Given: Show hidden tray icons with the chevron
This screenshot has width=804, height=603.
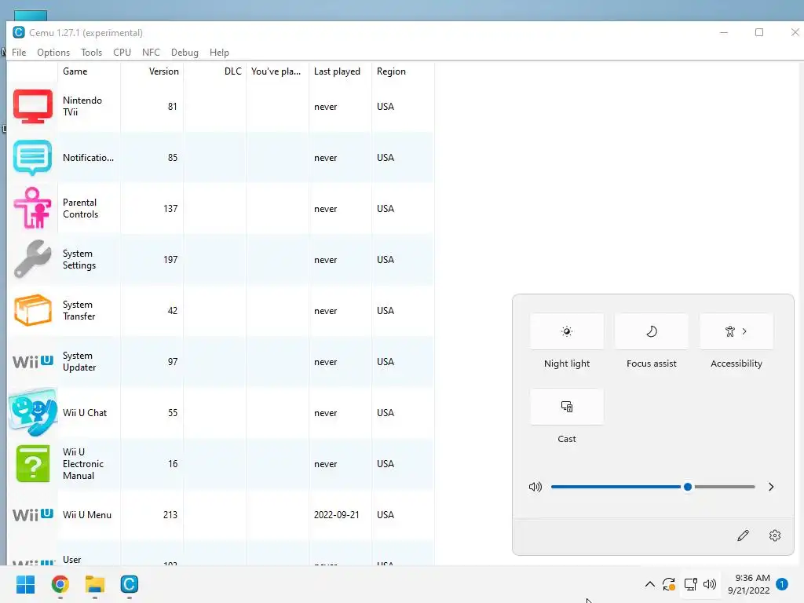Looking at the screenshot, I should 649,584.
